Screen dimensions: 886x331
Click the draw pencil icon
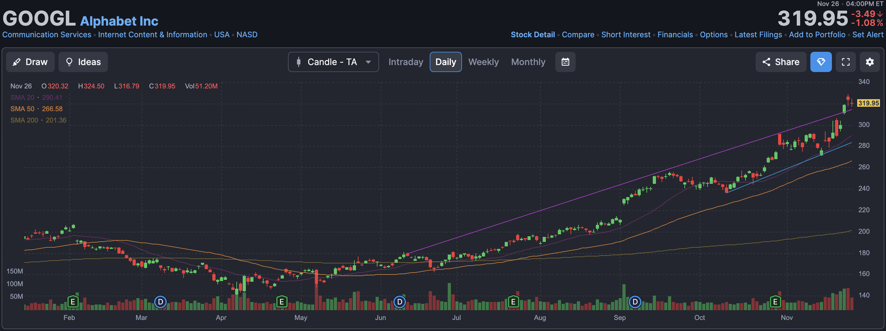coord(16,62)
